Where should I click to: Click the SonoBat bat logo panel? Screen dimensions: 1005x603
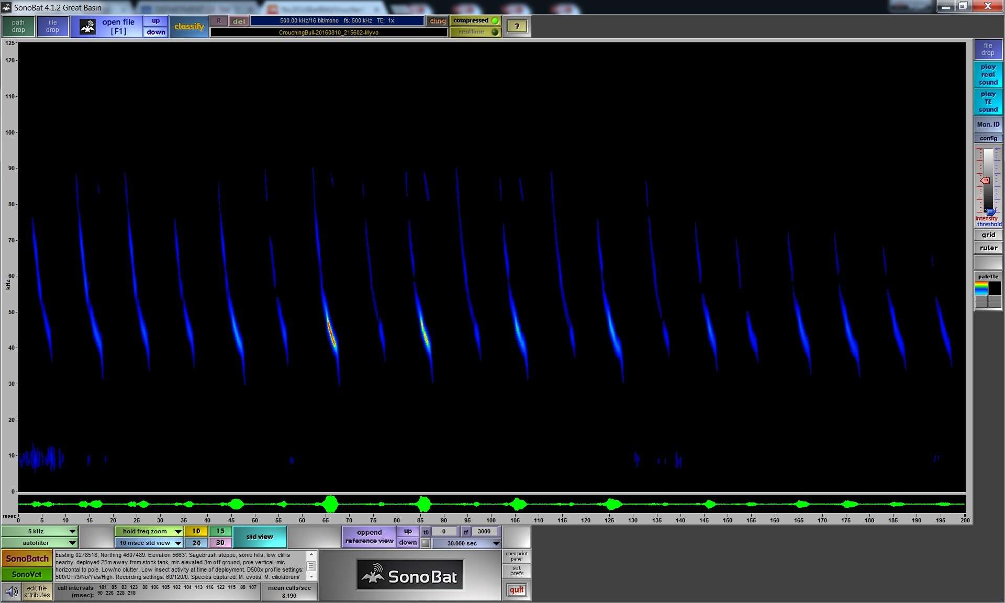(410, 575)
